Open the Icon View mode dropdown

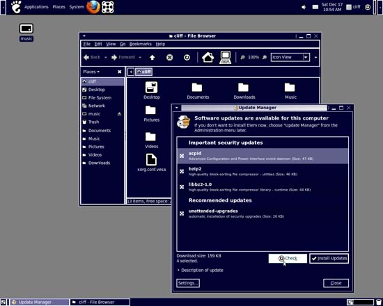[290, 57]
